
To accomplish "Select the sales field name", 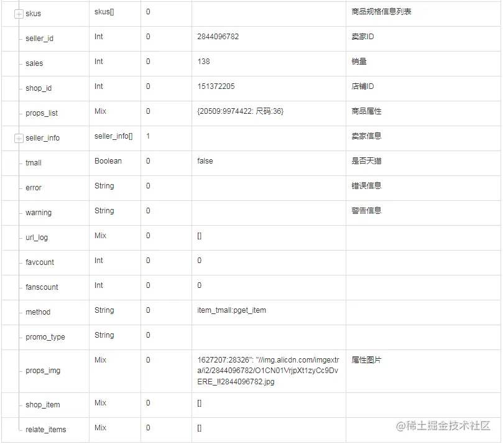I will pos(34,63).
